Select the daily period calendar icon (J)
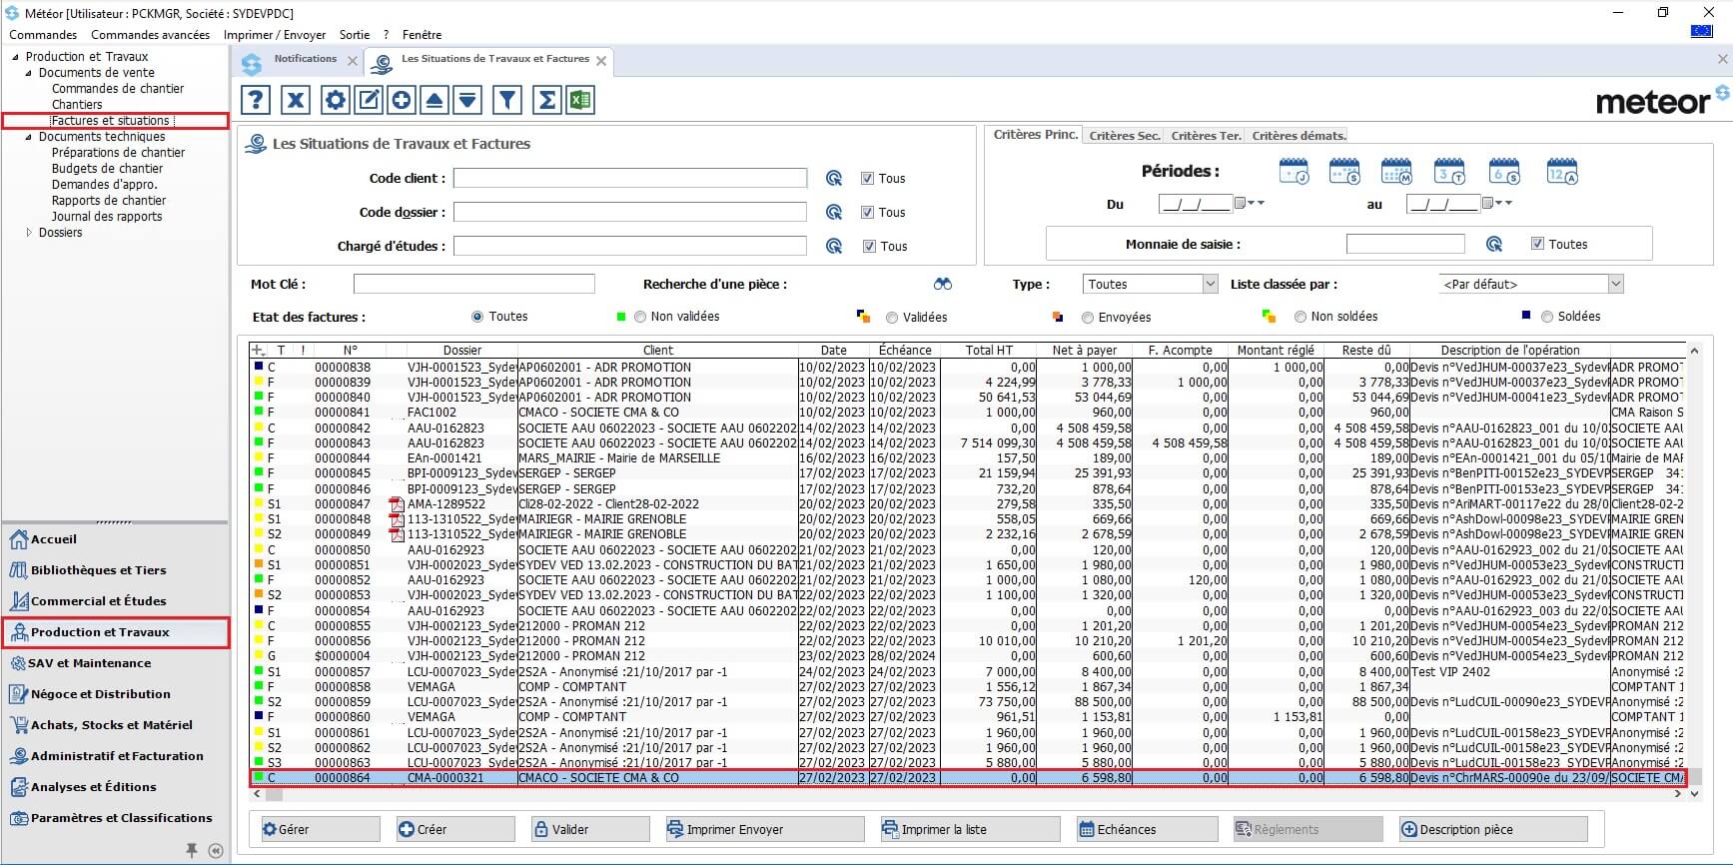The height and width of the screenshot is (865, 1733). 1295,172
